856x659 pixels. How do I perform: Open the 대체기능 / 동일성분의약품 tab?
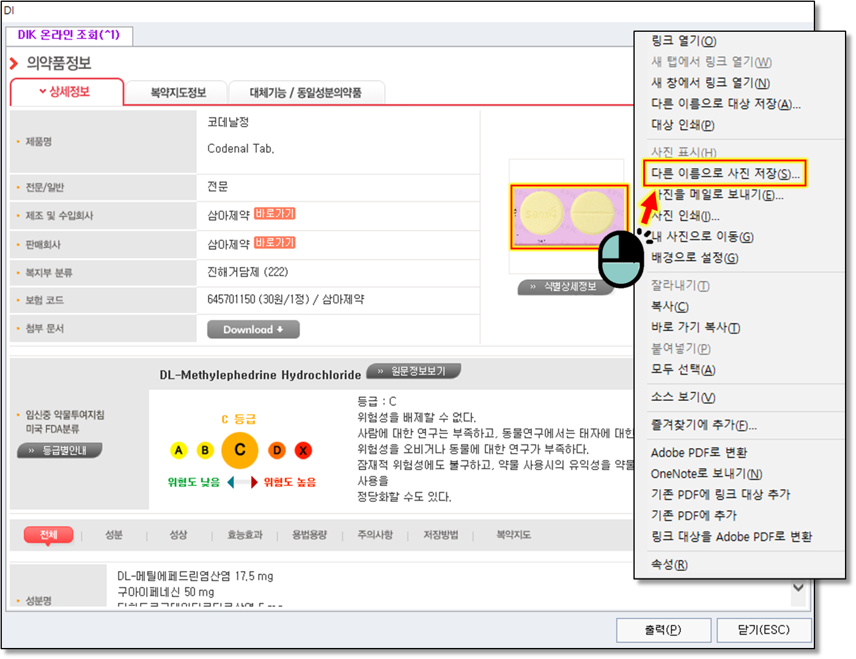(306, 93)
